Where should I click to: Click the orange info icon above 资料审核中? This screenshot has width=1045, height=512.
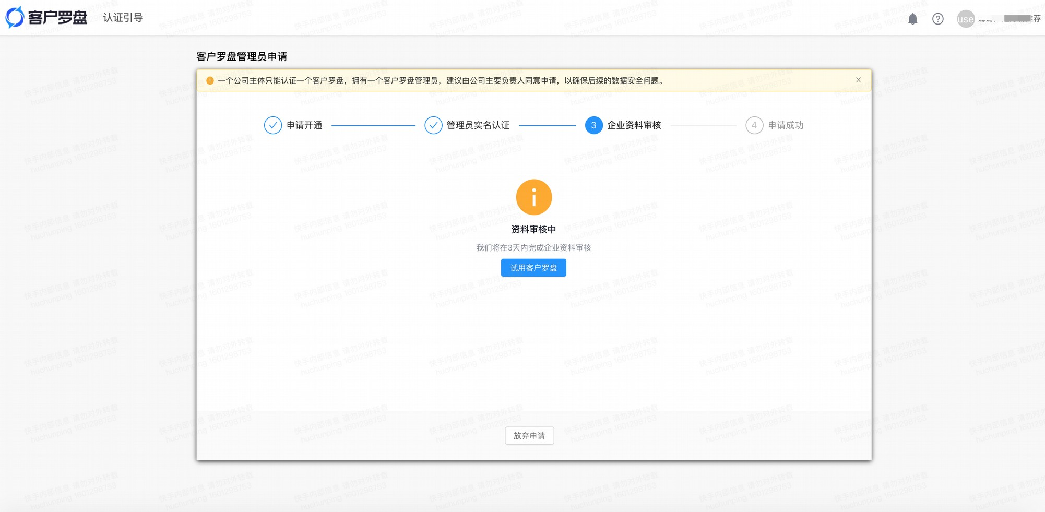coord(533,197)
